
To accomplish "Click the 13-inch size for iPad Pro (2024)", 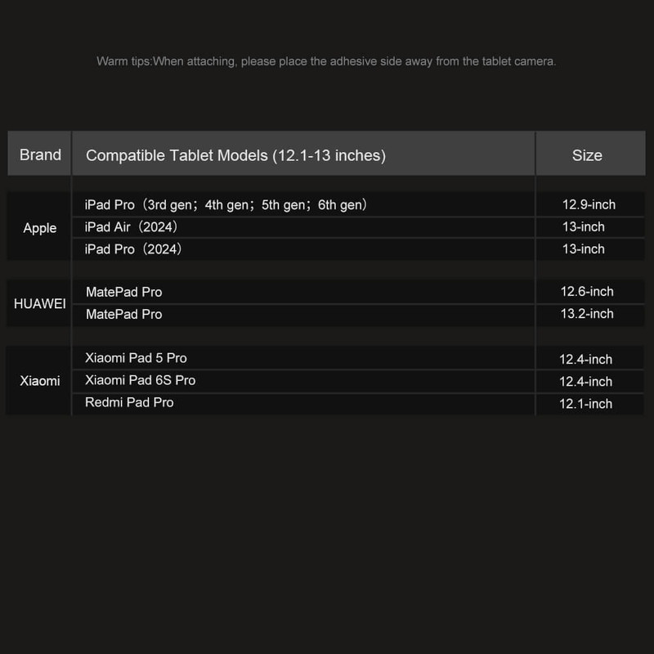I will pyautogui.click(x=584, y=249).
